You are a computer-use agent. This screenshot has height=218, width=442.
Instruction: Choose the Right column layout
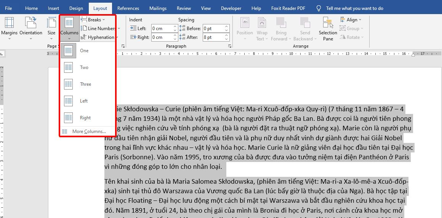tap(88, 118)
